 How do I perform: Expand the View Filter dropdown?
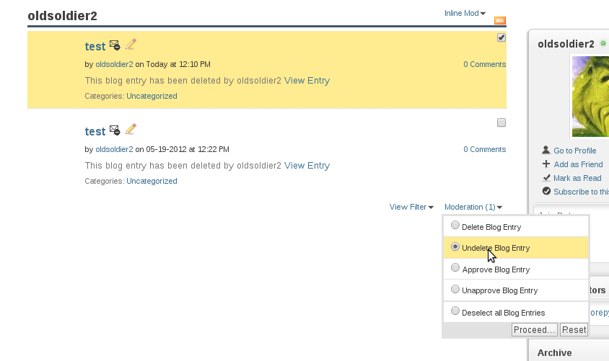coord(411,207)
